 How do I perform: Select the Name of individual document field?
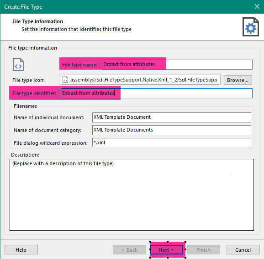pyautogui.click(x=172, y=117)
